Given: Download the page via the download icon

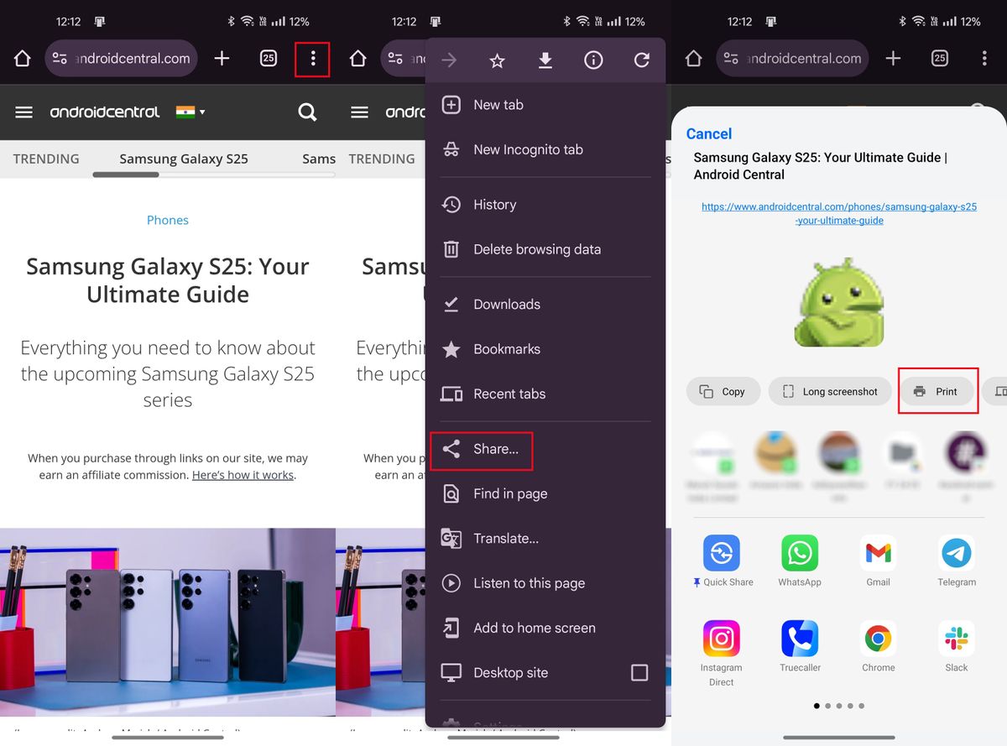Looking at the screenshot, I should (x=545, y=60).
